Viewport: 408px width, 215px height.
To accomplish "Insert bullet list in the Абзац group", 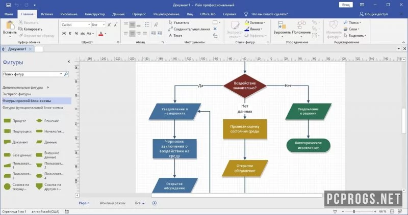I will (x=147, y=24).
